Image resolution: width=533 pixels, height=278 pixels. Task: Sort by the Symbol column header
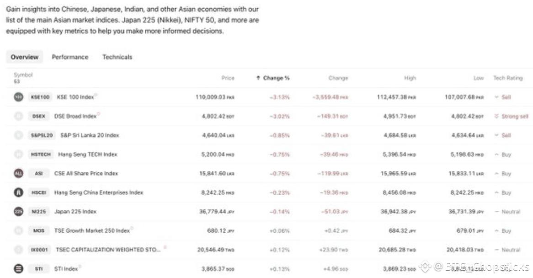pyautogui.click(x=23, y=75)
